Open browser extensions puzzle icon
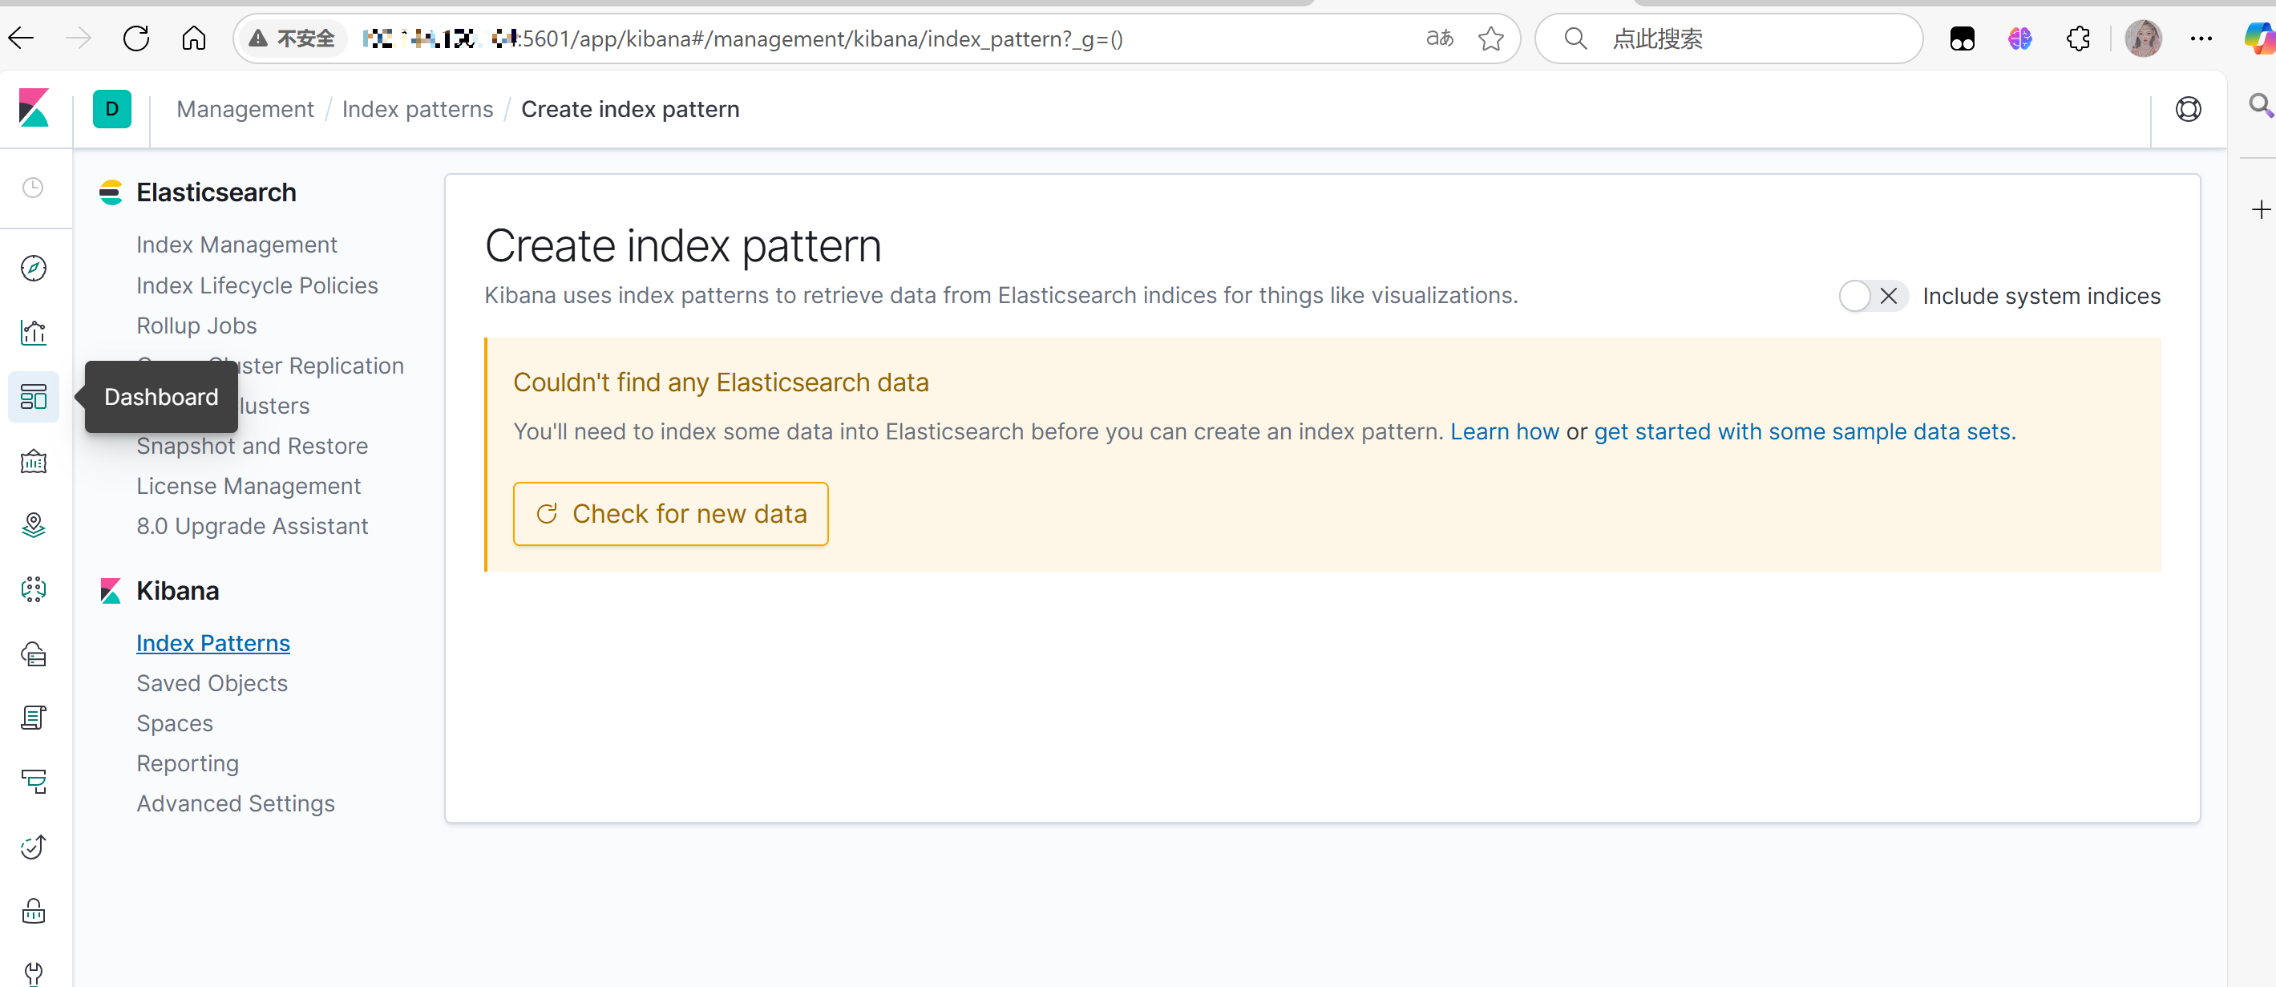2276x987 pixels. (2078, 38)
